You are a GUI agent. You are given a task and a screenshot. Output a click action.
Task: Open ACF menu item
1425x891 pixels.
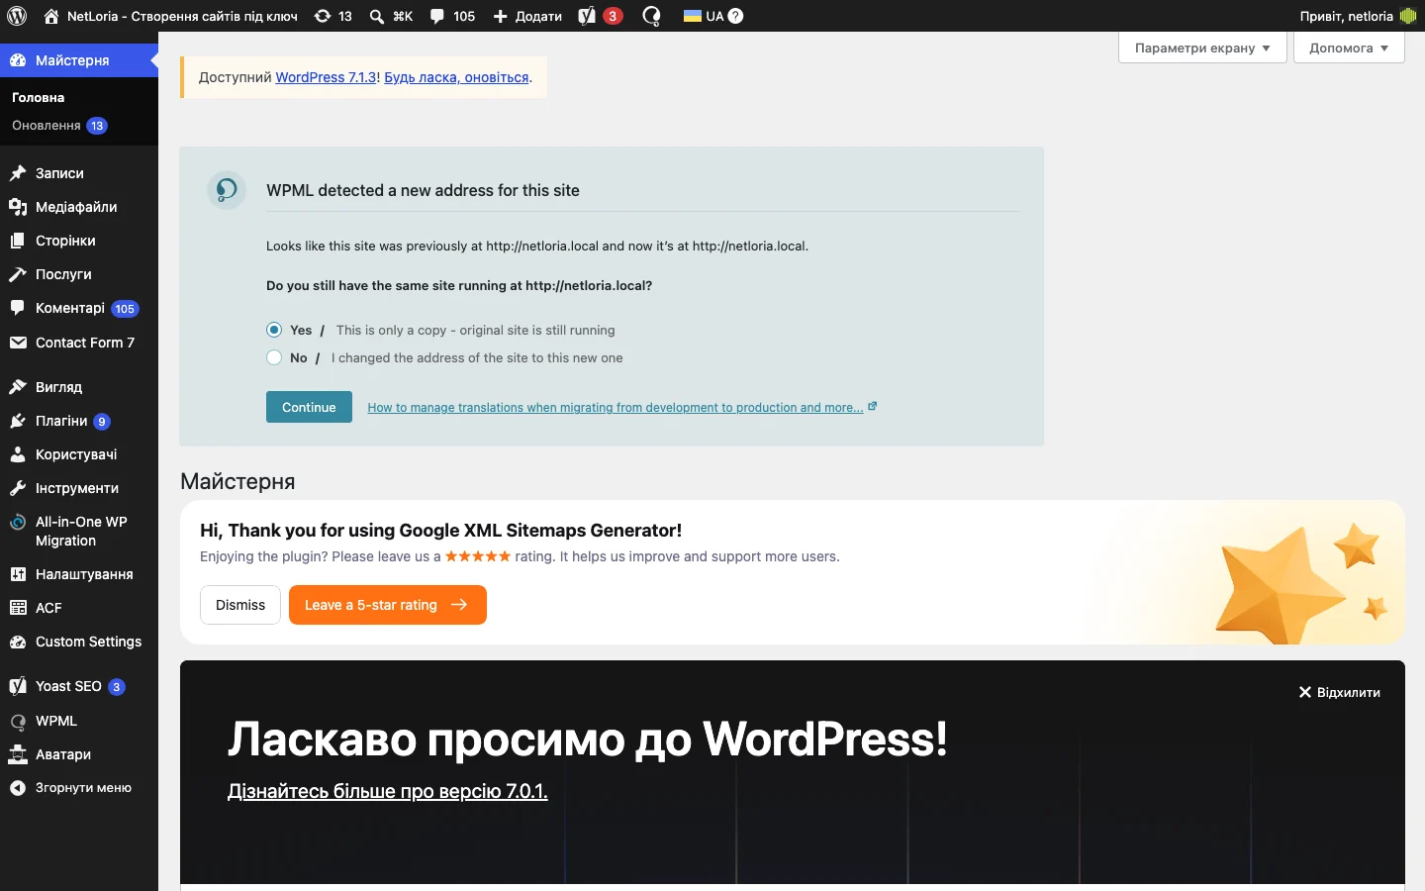pos(79,608)
